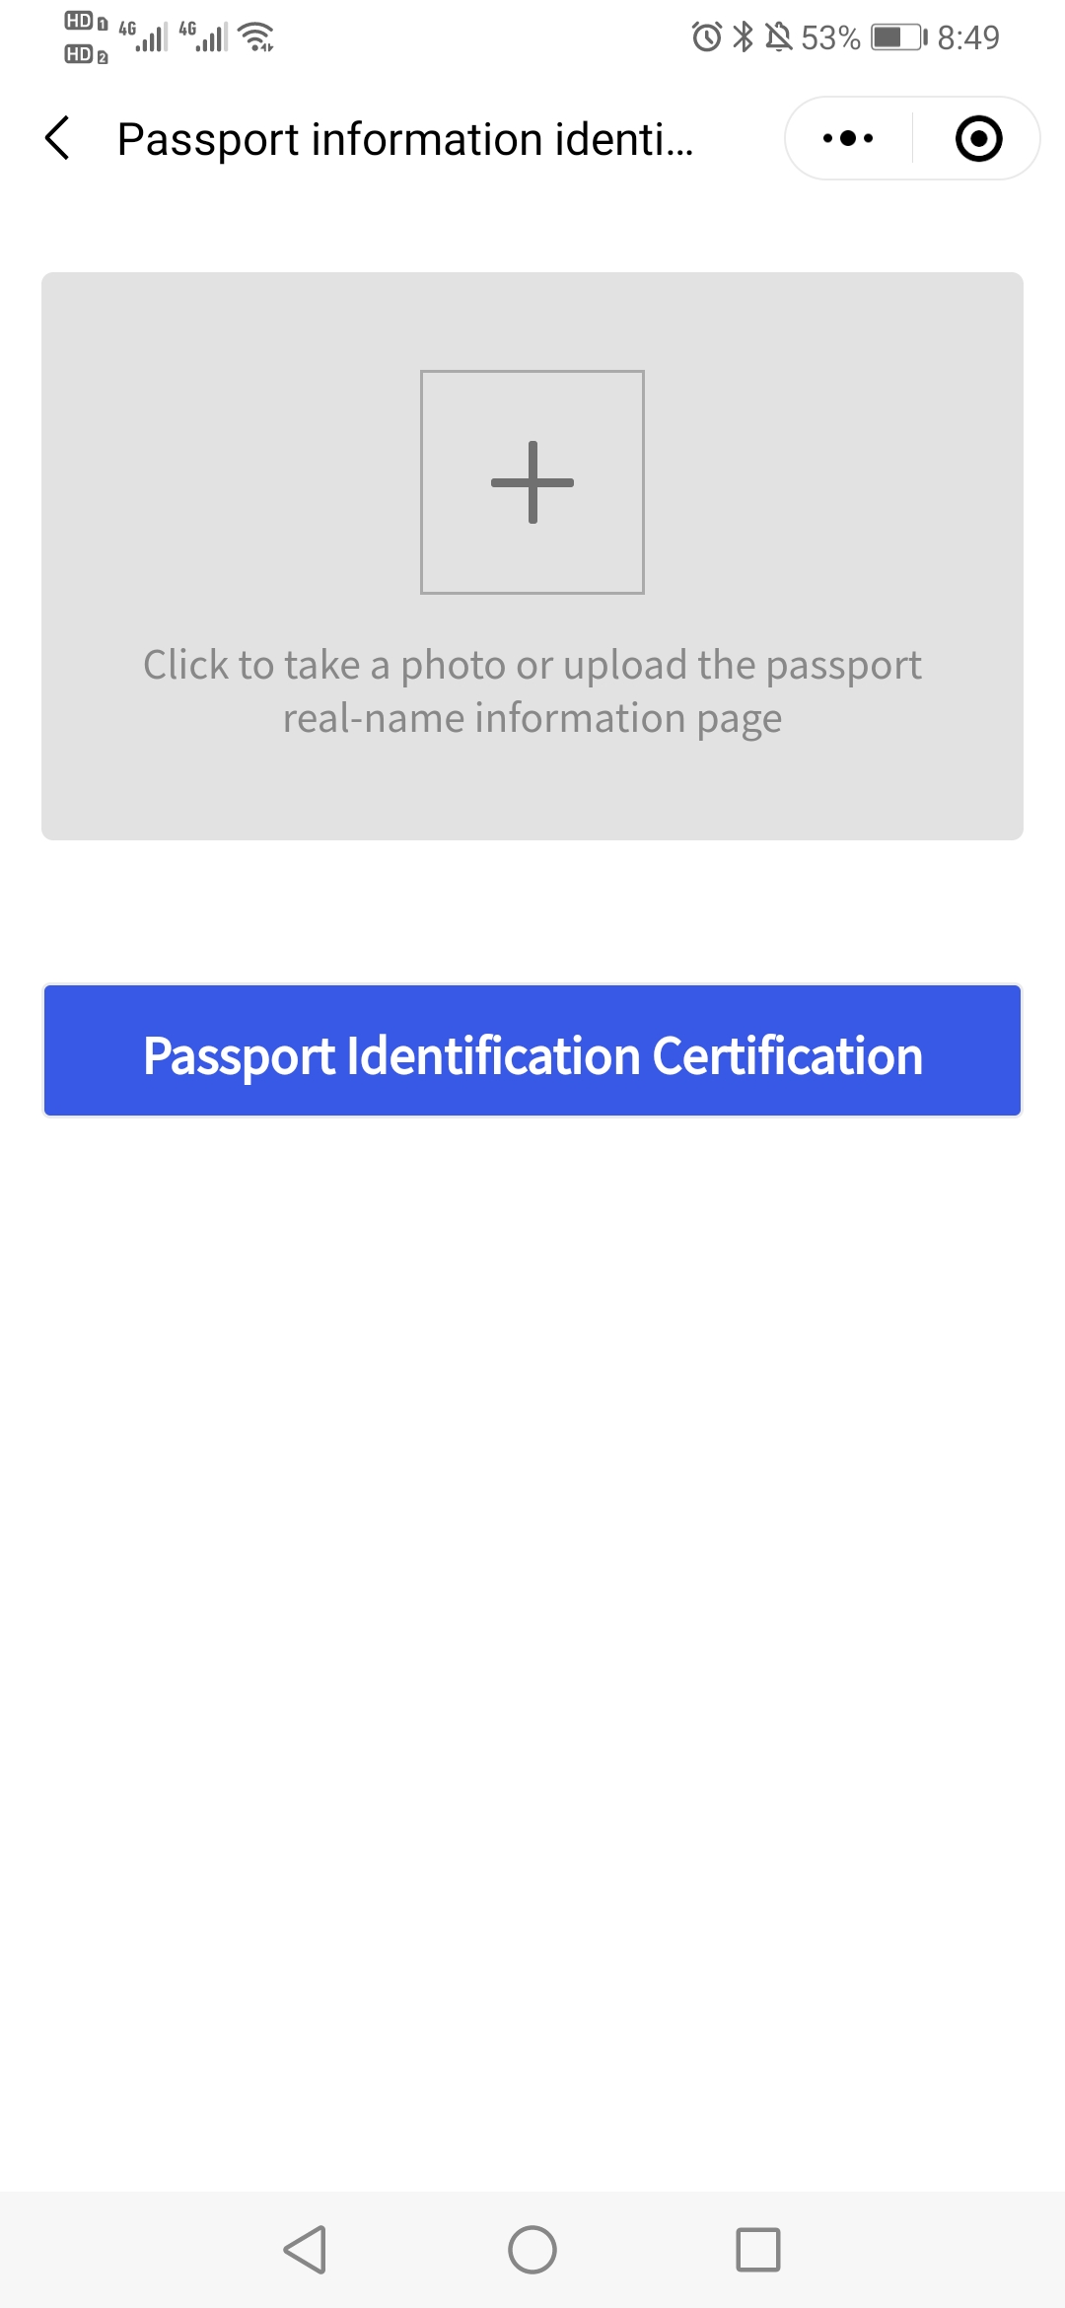The height and width of the screenshot is (2308, 1065).
Task: Tap the 8:49 clock in status bar
Action: (x=968, y=37)
